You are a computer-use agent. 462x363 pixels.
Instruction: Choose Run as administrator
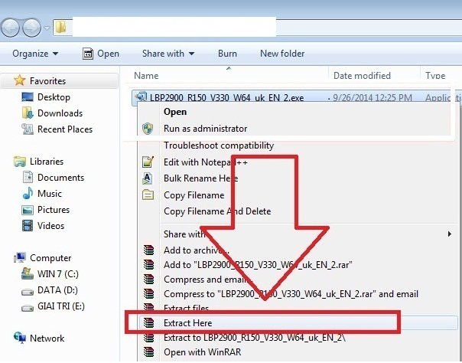[x=205, y=129]
